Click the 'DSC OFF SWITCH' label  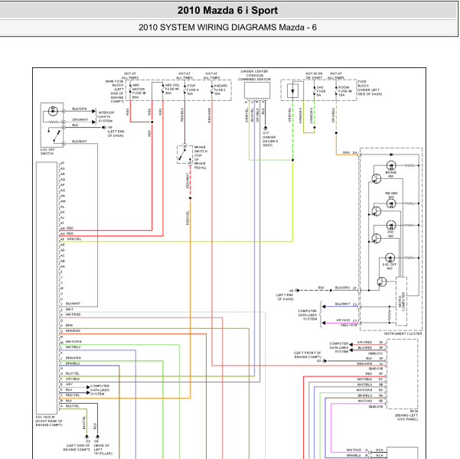tap(47, 151)
